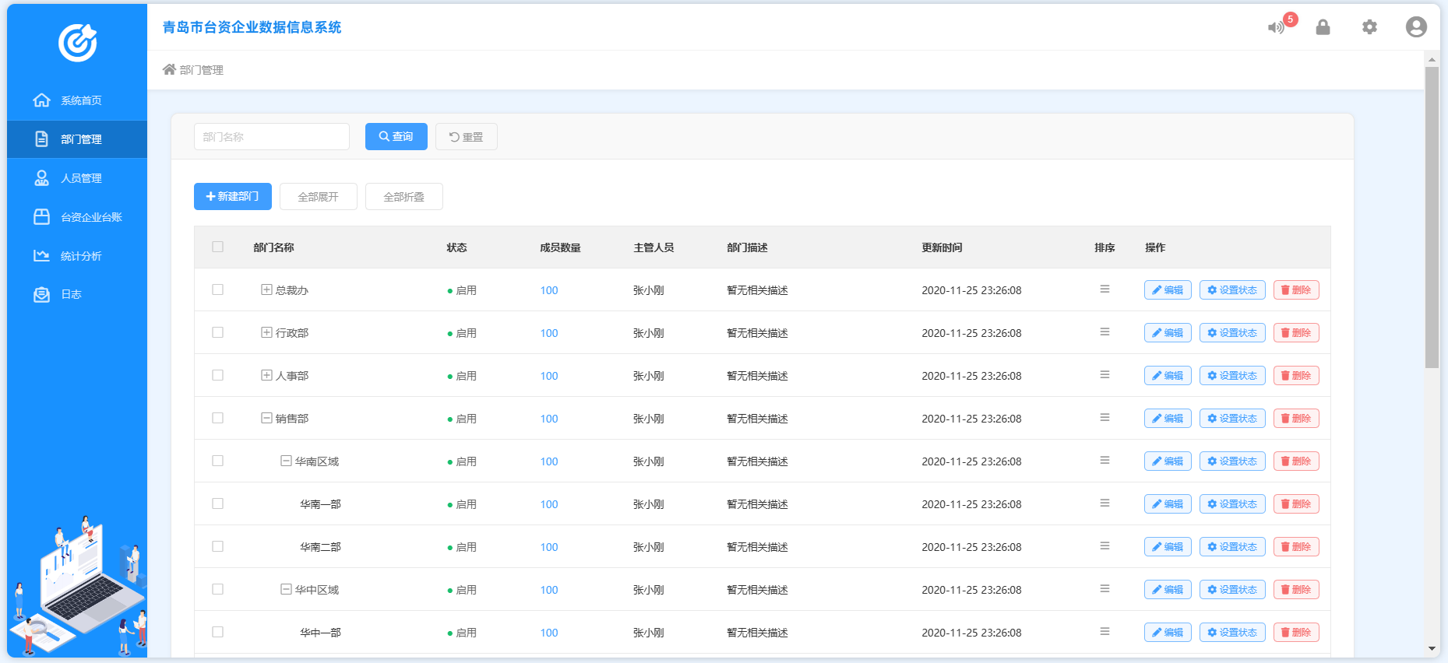This screenshot has width=1448, height=663.
Task: Click 设置状态 for 华南区域 row
Action: pos(1232,461)
